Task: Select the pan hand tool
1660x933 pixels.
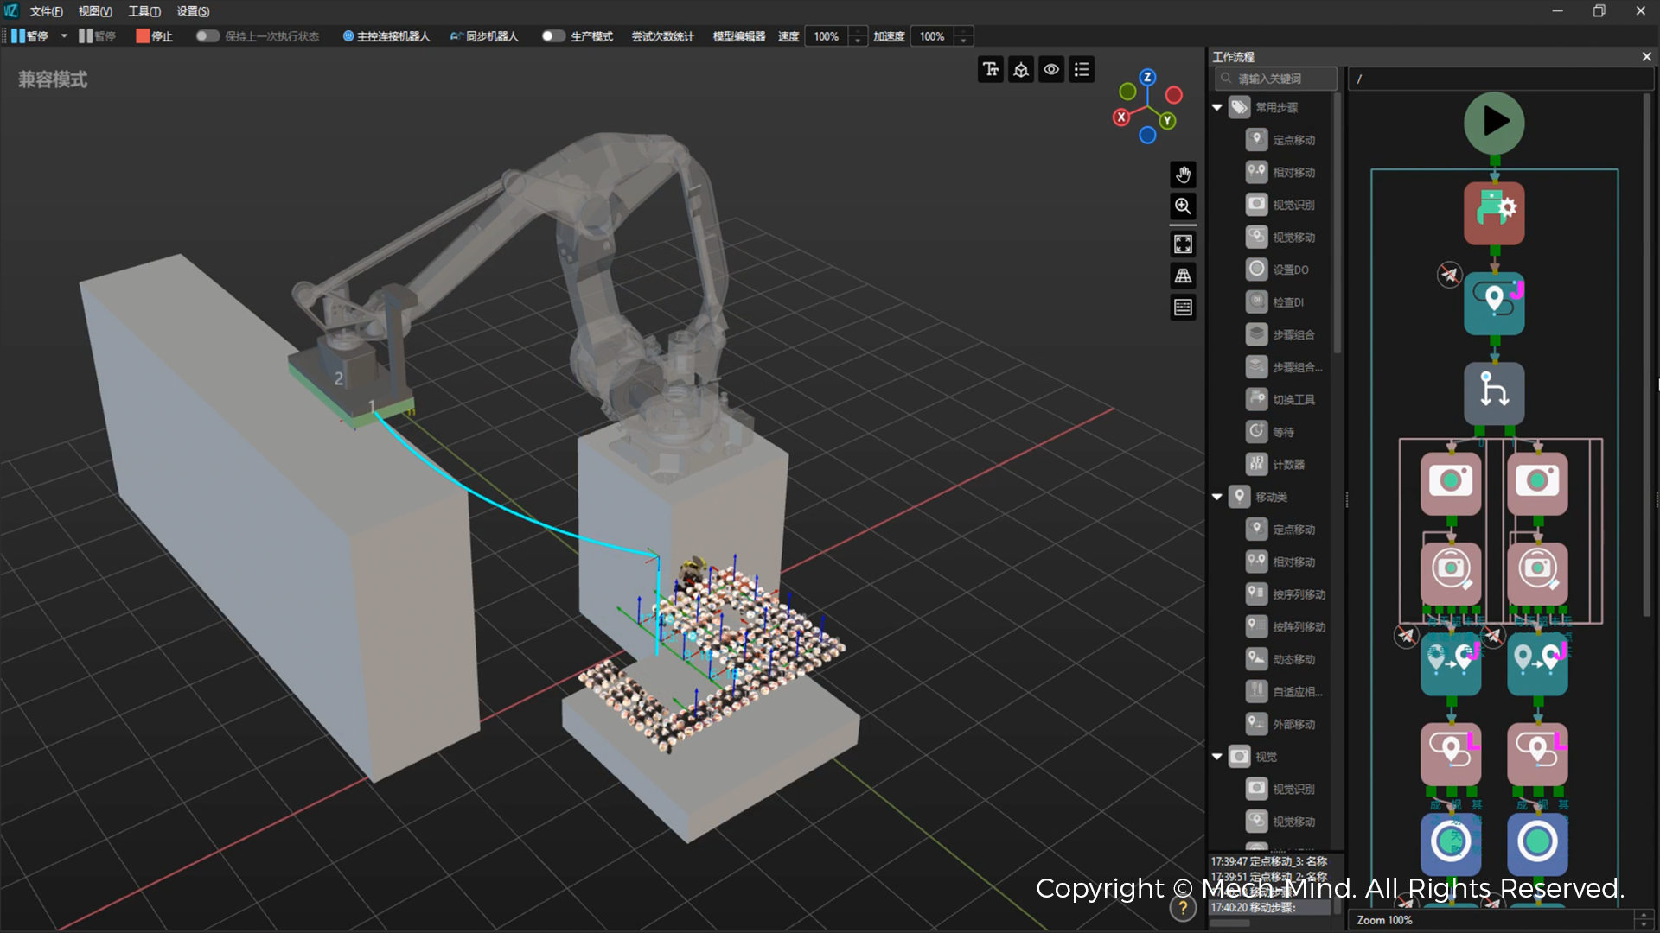Action: [1183, 175]
